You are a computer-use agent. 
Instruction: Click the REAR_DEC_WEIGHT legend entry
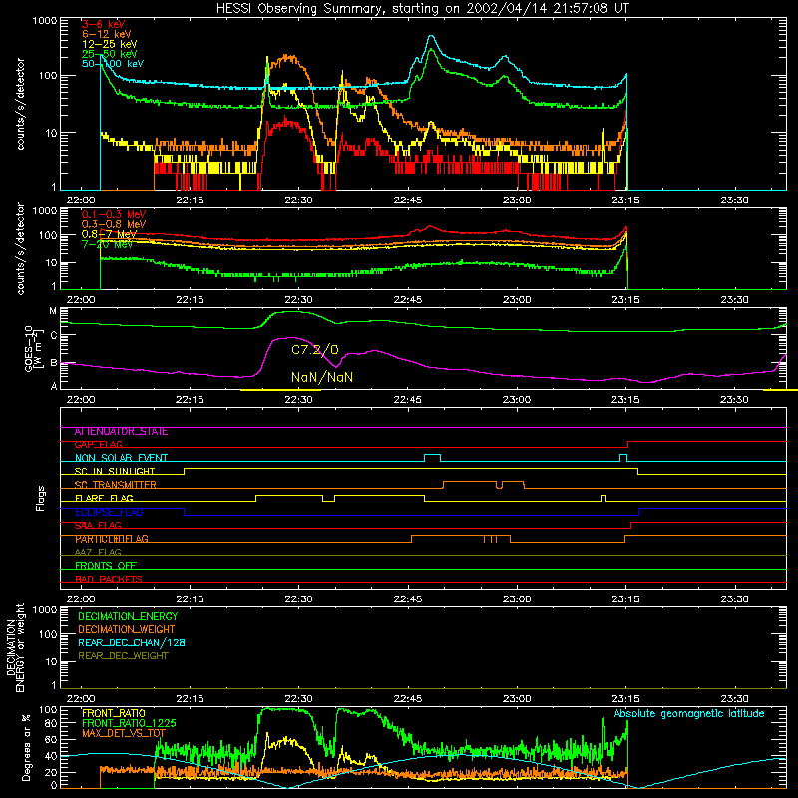pos(123,656)
